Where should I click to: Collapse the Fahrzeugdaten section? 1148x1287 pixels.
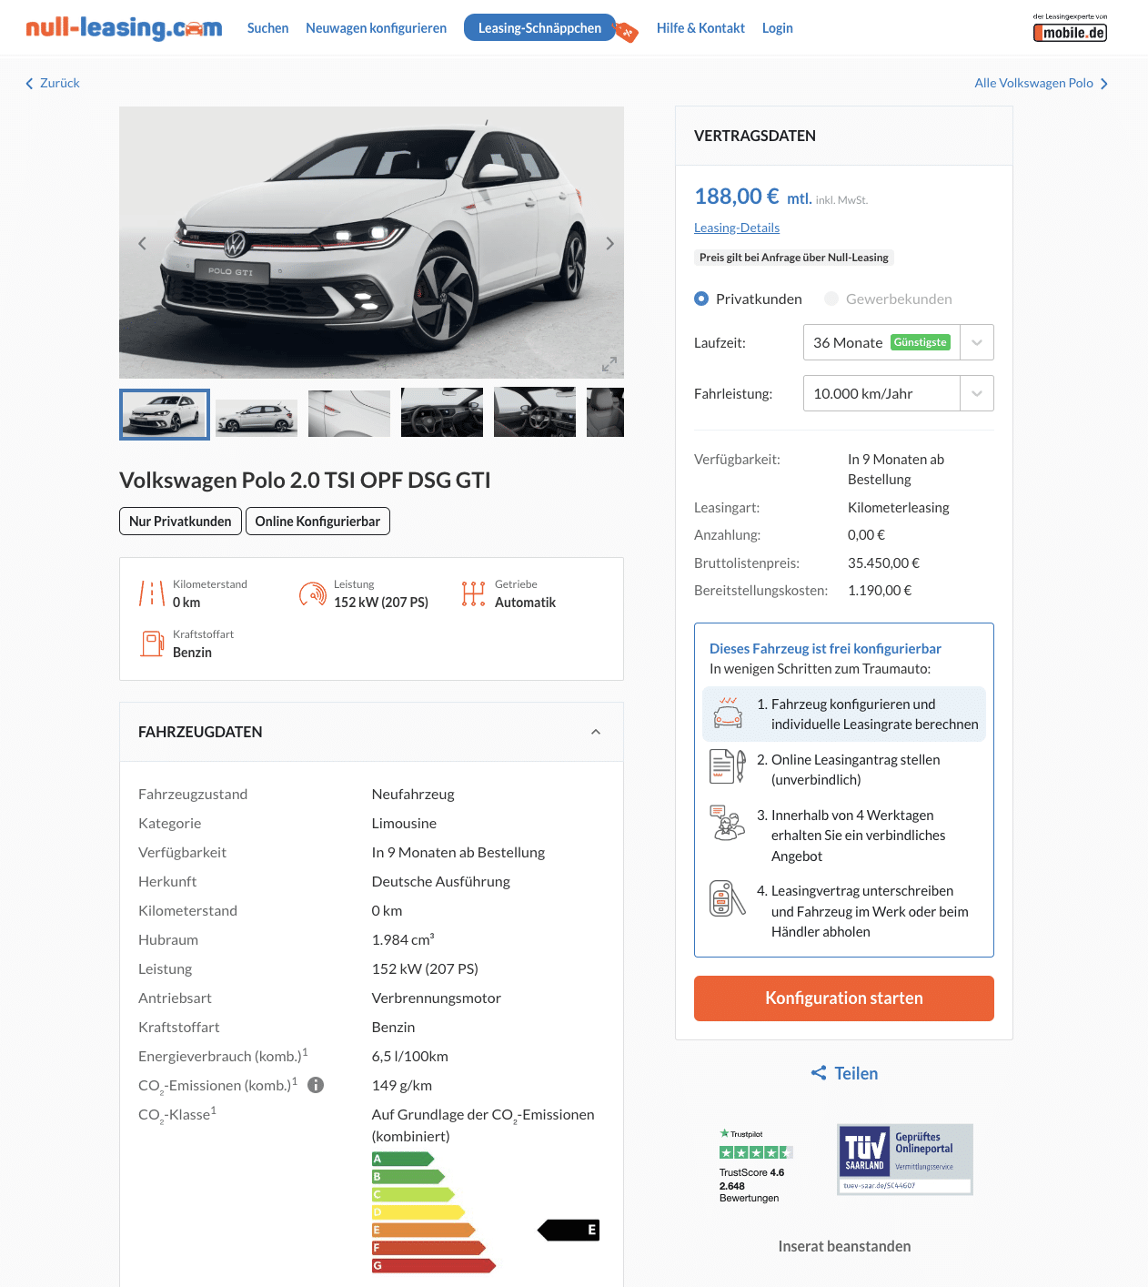click(x=596, y=732)
